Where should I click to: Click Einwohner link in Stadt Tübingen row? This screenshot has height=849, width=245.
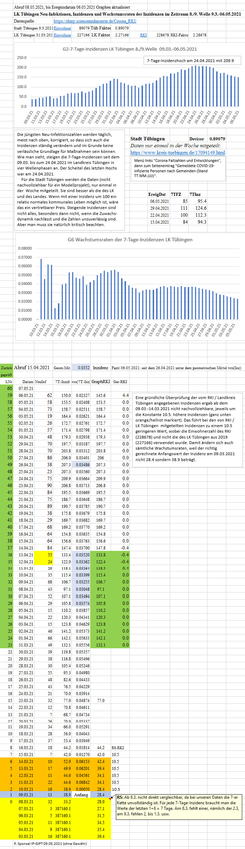pos(62,28)
